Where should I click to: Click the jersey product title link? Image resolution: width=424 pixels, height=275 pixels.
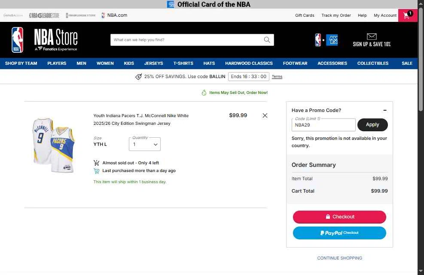[x=141, y=119]
